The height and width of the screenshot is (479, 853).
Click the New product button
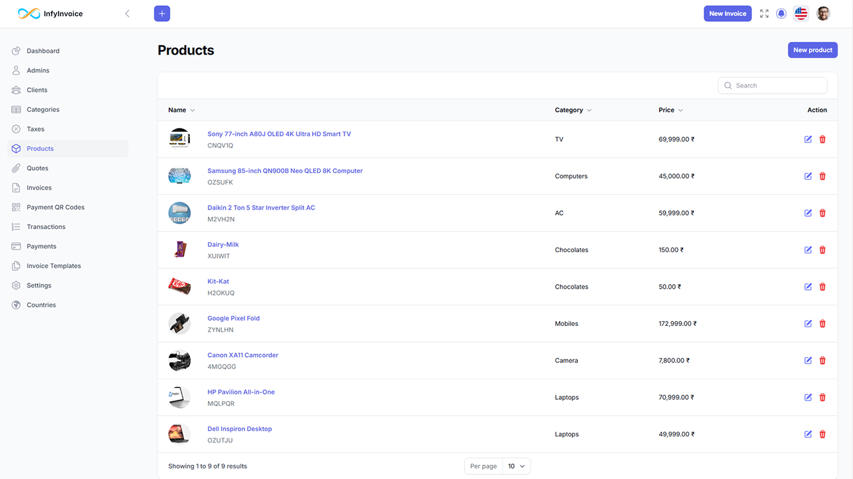812,50
